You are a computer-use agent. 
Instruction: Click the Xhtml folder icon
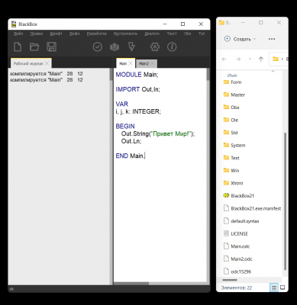point(226,183)
